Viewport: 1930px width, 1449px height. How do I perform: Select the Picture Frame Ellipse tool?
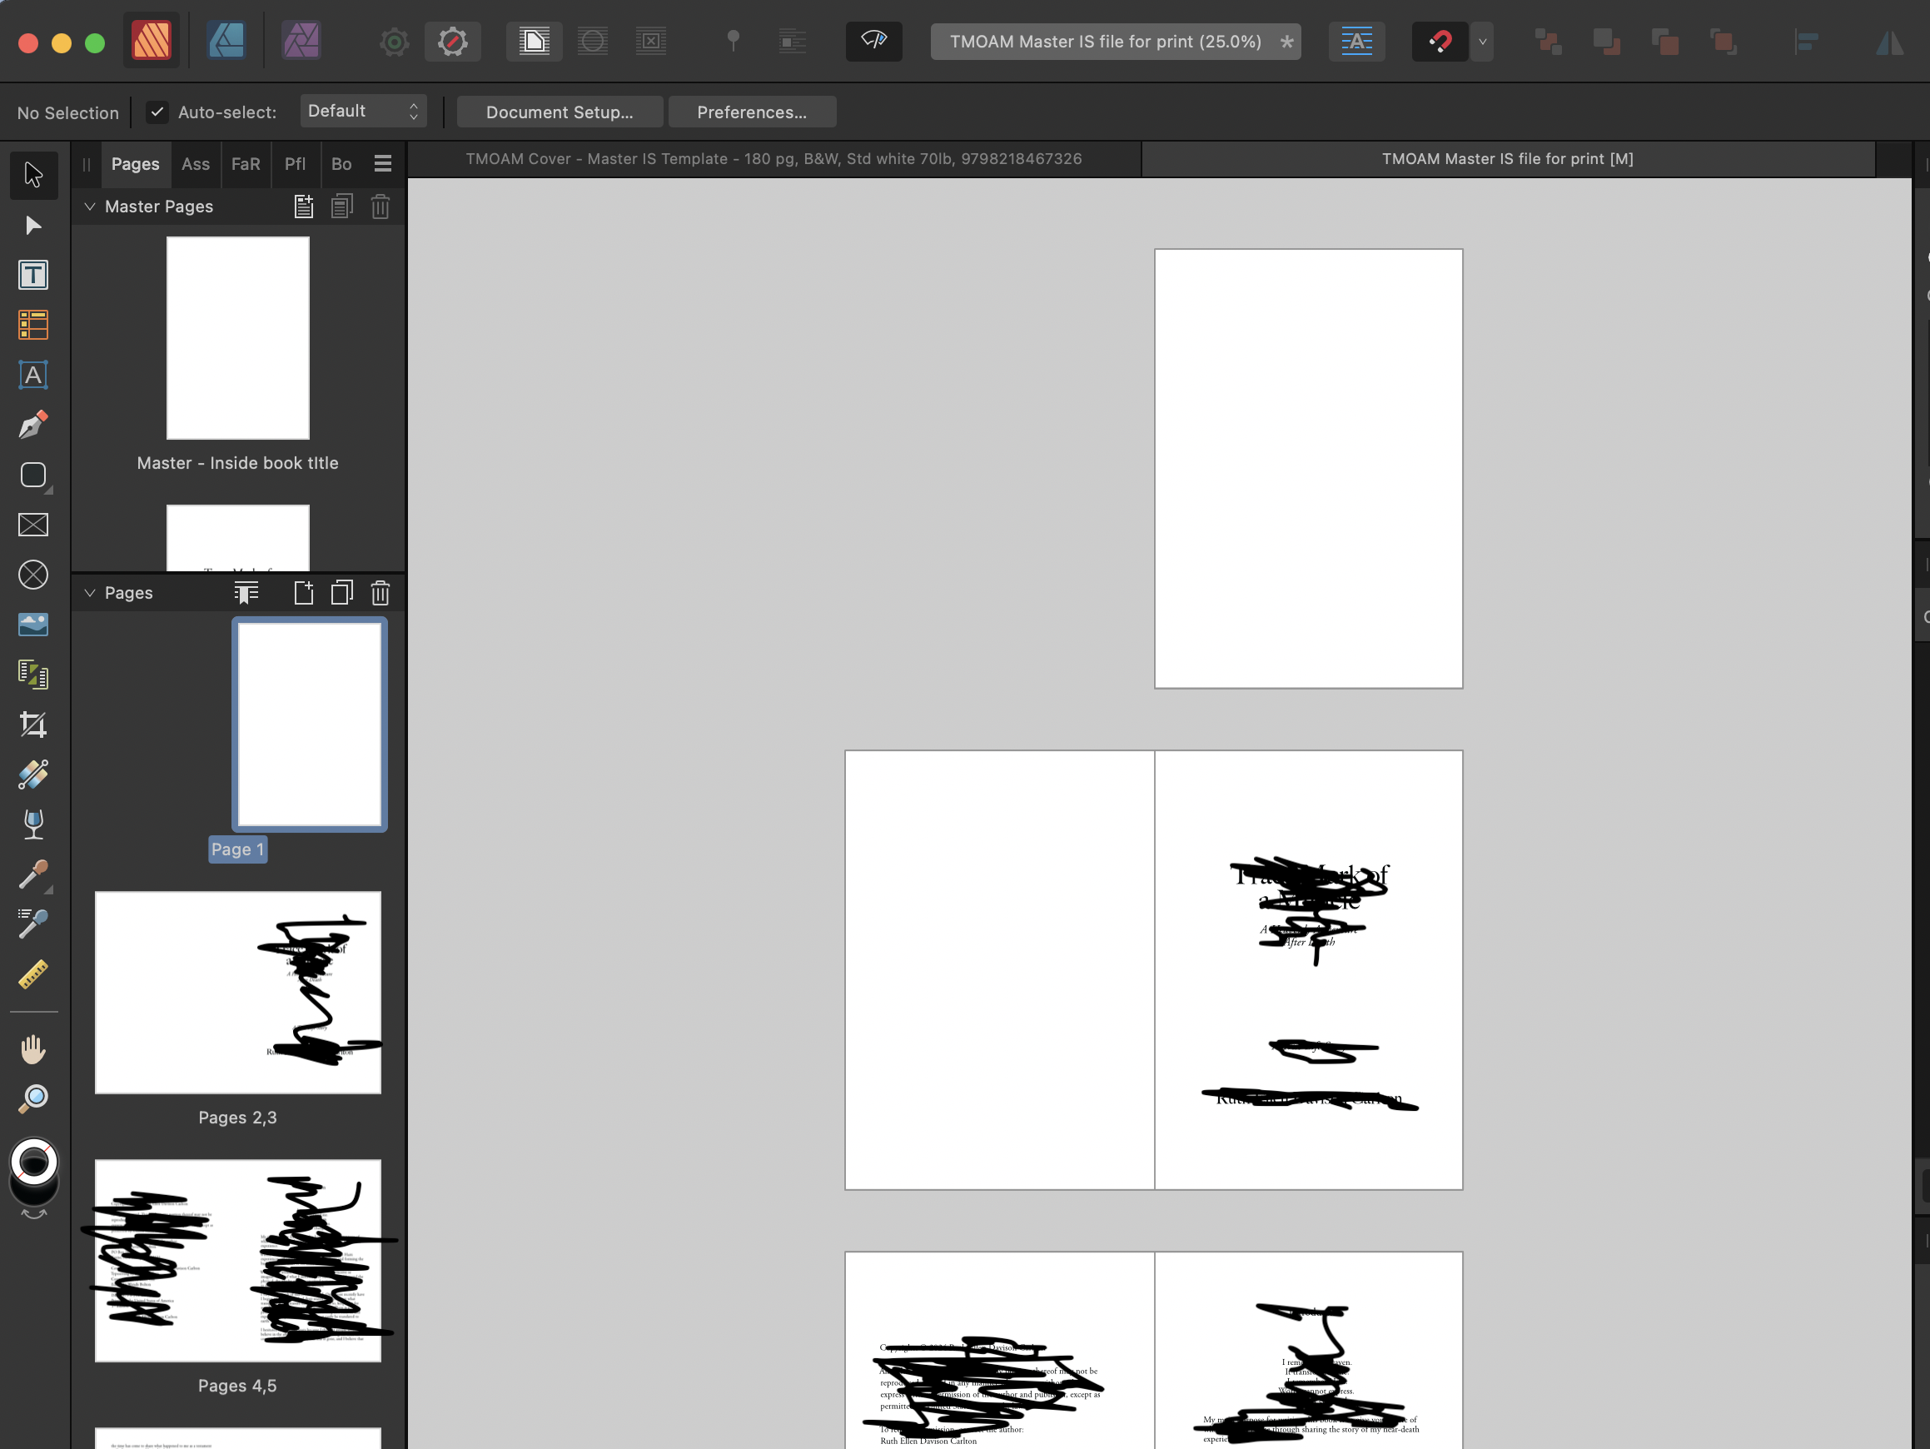coord(33,575)
